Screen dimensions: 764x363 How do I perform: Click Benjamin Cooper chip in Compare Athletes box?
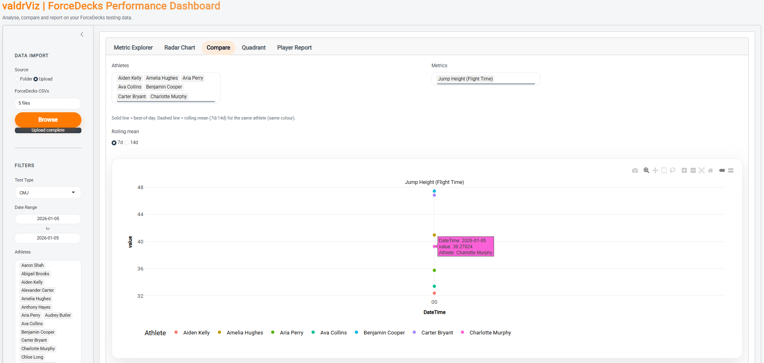164,87
